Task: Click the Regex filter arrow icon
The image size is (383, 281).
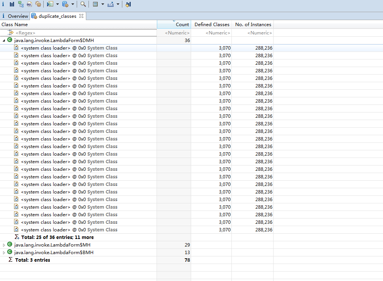Action: pos(11,32)
